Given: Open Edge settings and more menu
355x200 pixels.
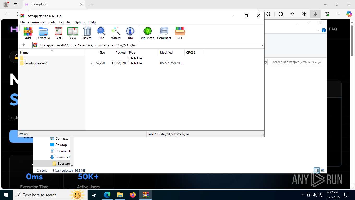Looking at the screenshot, I should [x=338, y=14].
